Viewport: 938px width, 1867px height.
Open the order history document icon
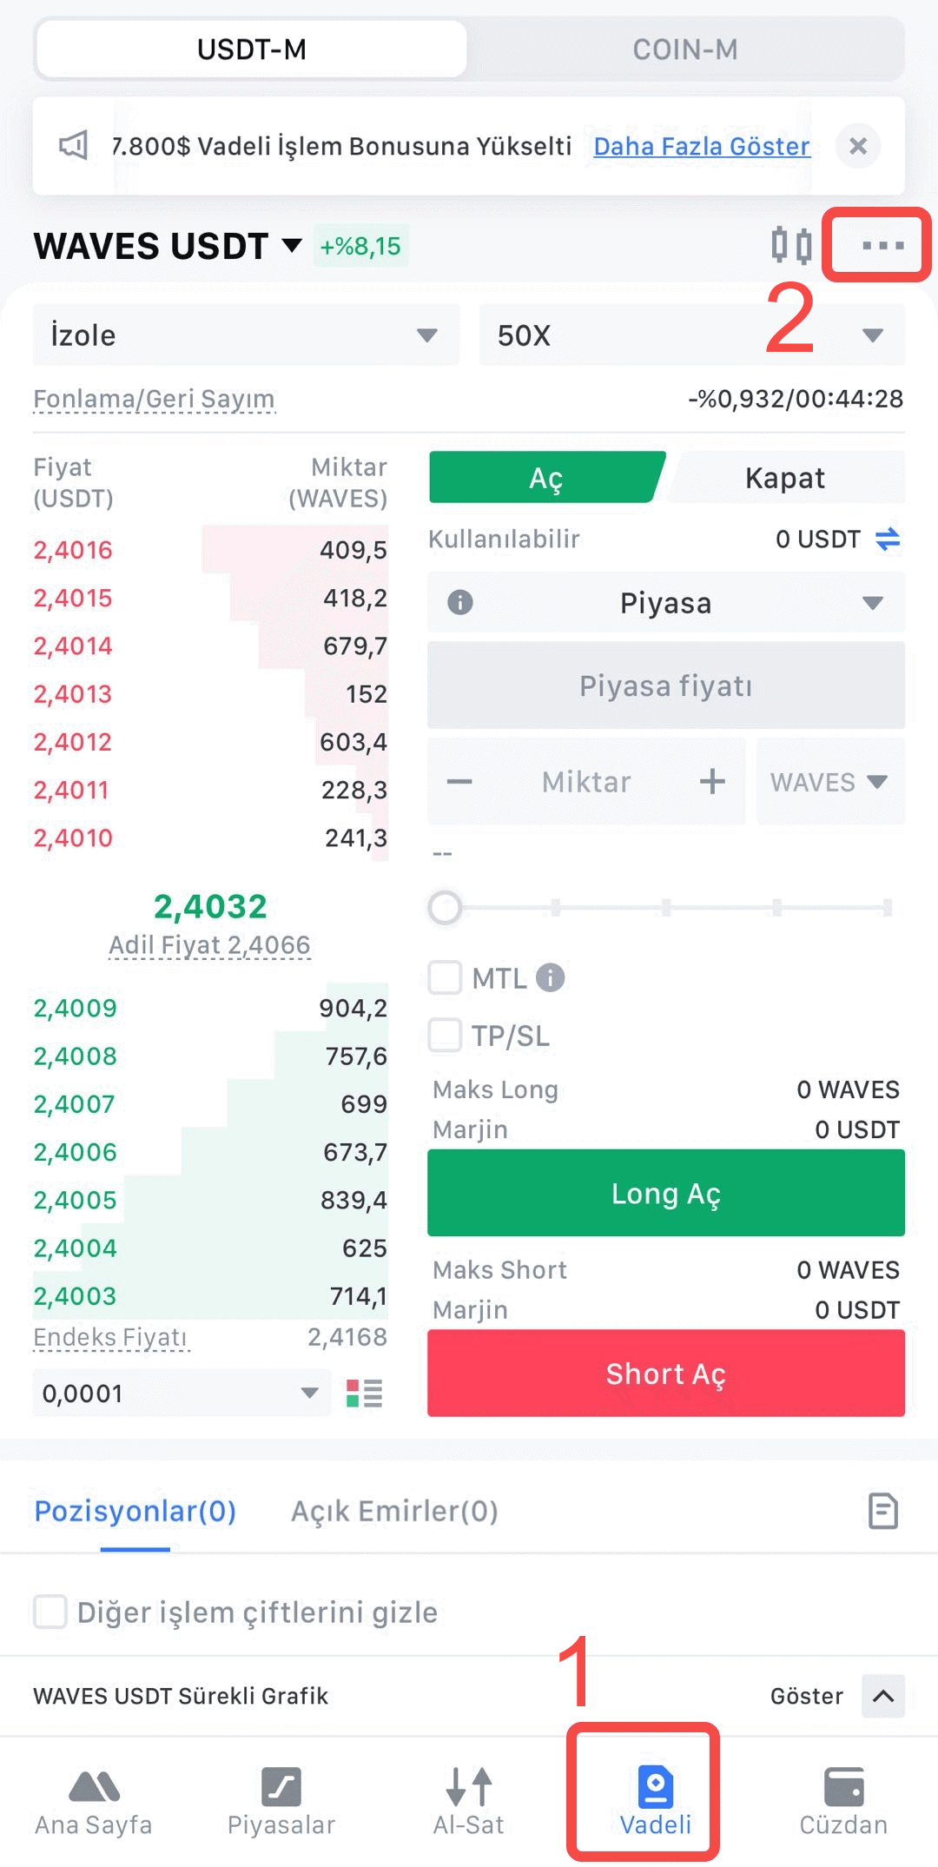(x=882, y=1511)
